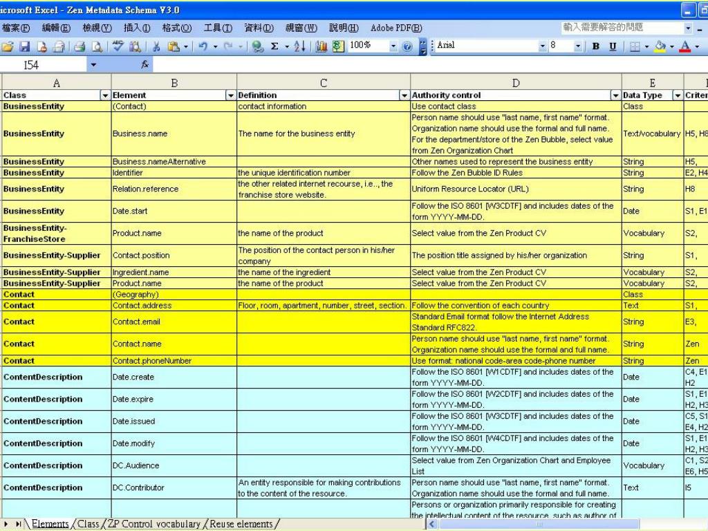
Task: Click the blue Help question mark icon
Action: point(407,46)
